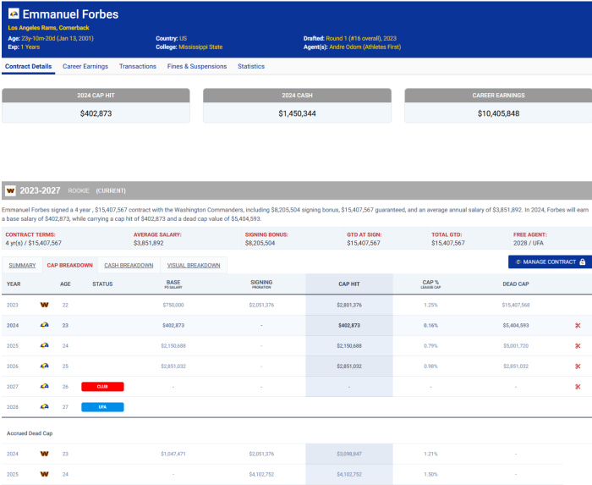Image resolution: width=592 pixels, height=485 pixels.
Task: Click accrued 2024 base $1,047,471
Action: pyautogui.click(x=173, y=454)
